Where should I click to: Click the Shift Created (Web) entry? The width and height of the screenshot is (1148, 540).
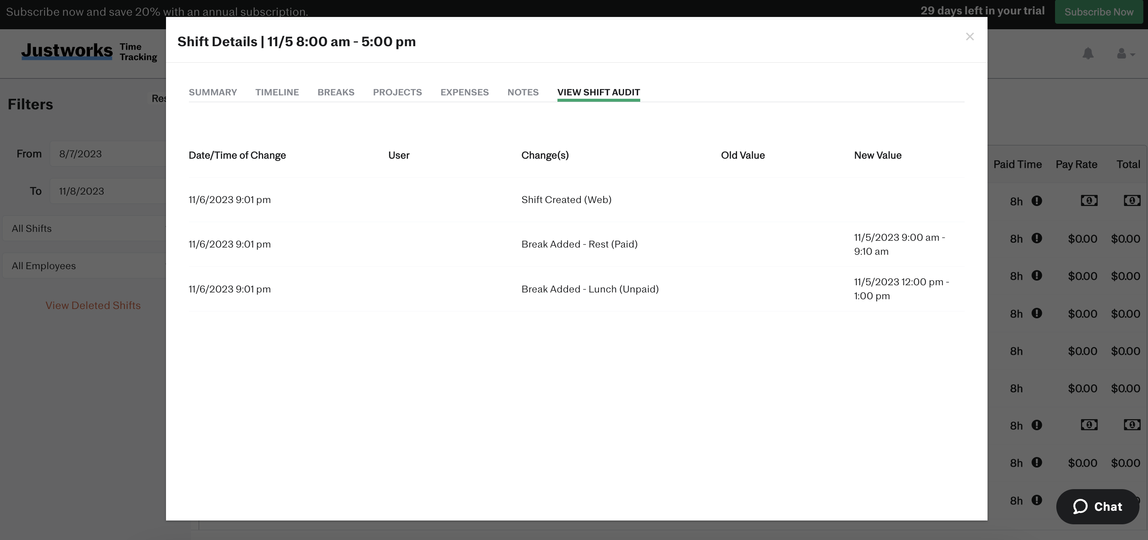pyautogui.click(x=566, y=200)
